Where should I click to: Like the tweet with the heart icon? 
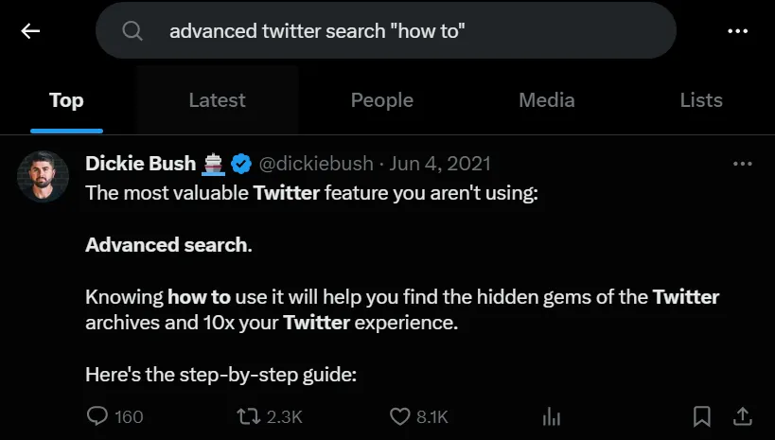point(400,416)
